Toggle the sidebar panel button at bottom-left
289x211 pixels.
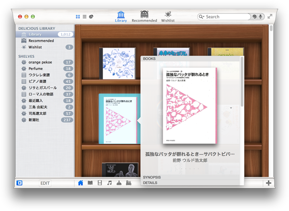pos(20,183)
